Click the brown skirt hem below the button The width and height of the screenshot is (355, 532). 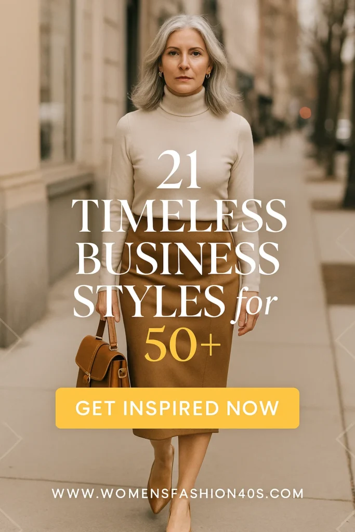176,433
